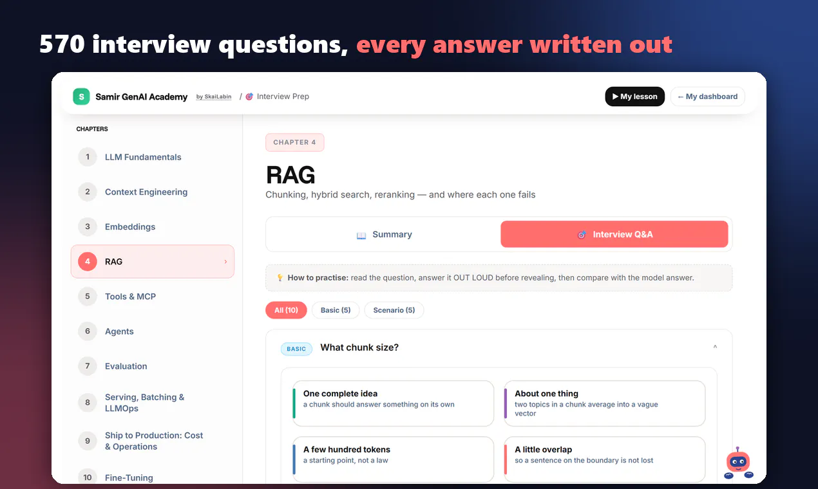Click the chapter 2 number badge
This screenshot has height=489, width=818.
[x=88, y=192]
